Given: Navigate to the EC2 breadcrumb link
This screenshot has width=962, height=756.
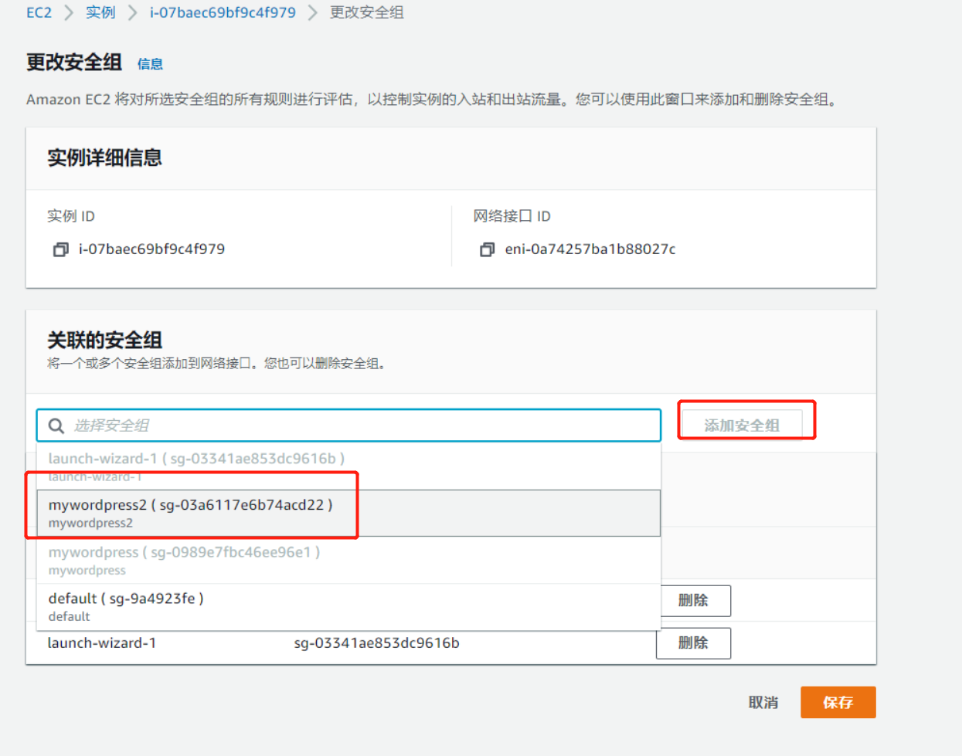Looking at the screenshot, I should (x=39, y=12).
